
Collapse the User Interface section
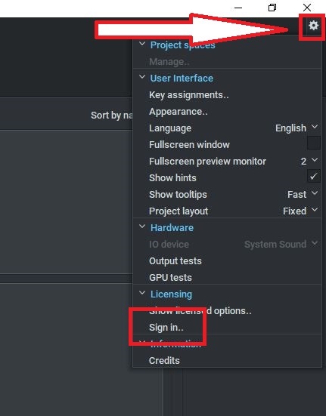[142, 78]
